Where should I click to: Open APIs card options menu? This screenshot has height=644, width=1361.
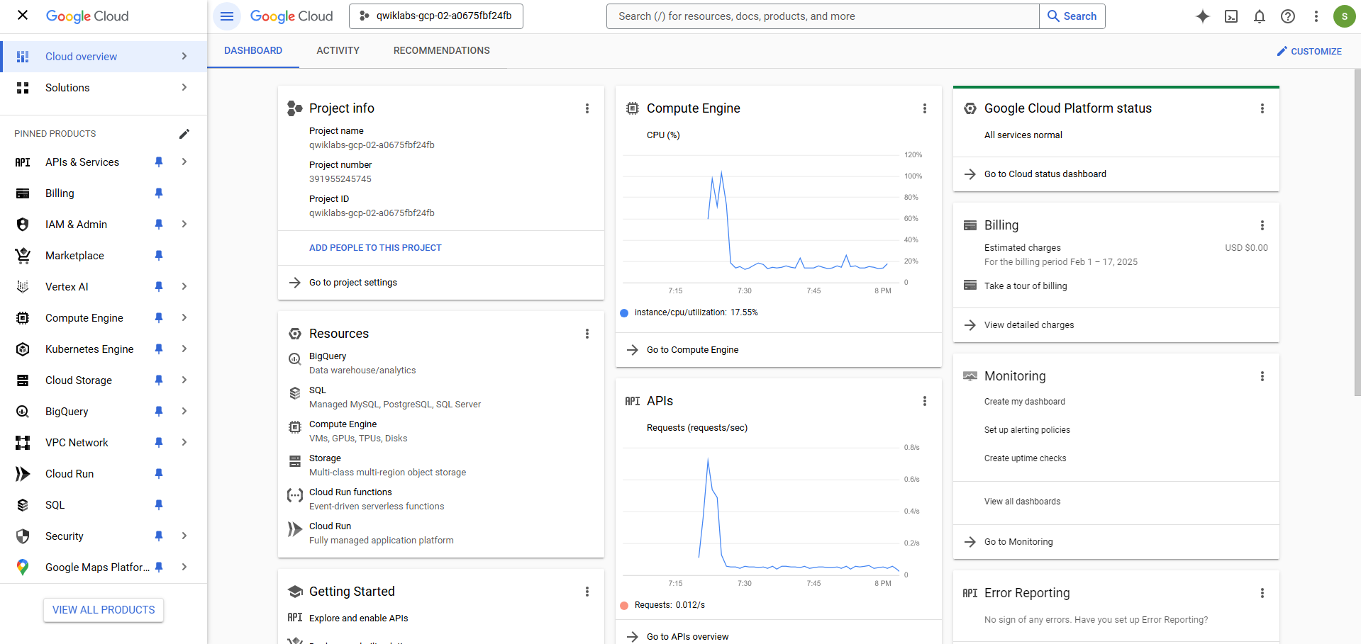(x=925, y=401)
